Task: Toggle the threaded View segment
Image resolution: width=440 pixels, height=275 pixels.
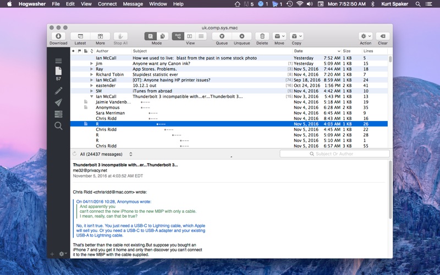Action: tap(178, 36)
